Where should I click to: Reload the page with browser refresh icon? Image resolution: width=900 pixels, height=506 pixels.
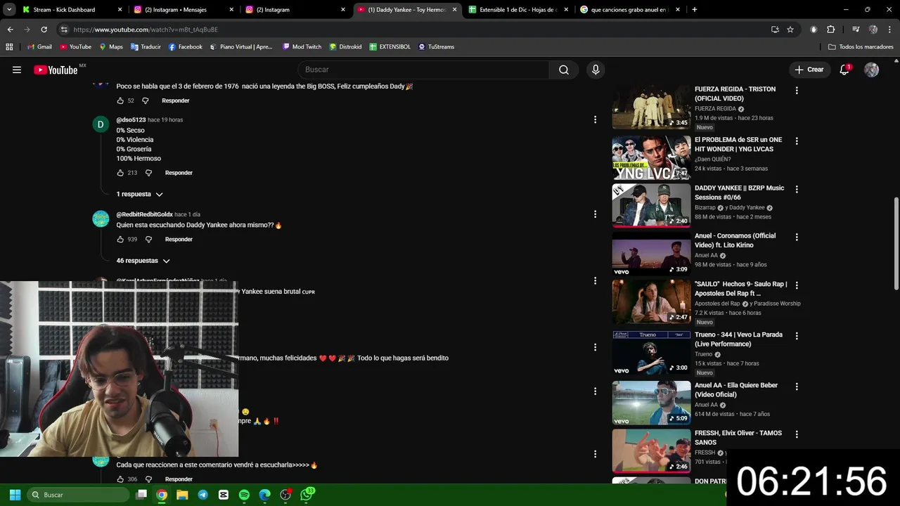[x=44, y=30]
